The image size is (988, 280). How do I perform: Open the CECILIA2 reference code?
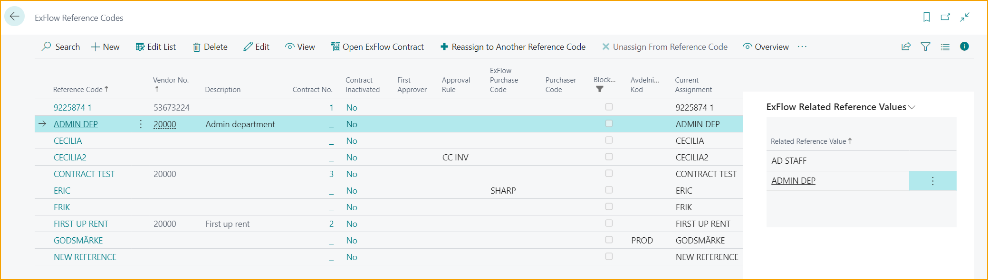[x=70, y=158]
